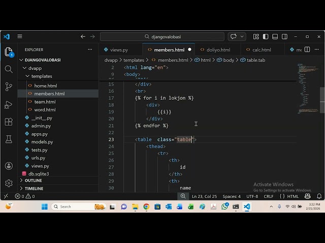The height and width of the screenshot is (243, 325).
Task: Open the Source Control view
Action: pos(9,87)
